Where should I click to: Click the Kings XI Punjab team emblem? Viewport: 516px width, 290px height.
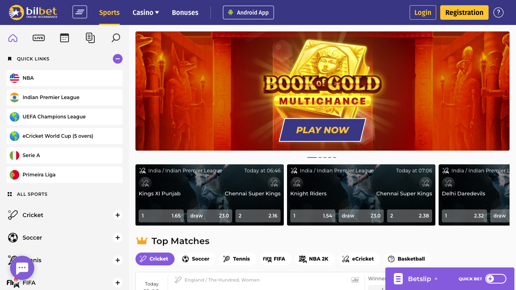coord(145,184)
